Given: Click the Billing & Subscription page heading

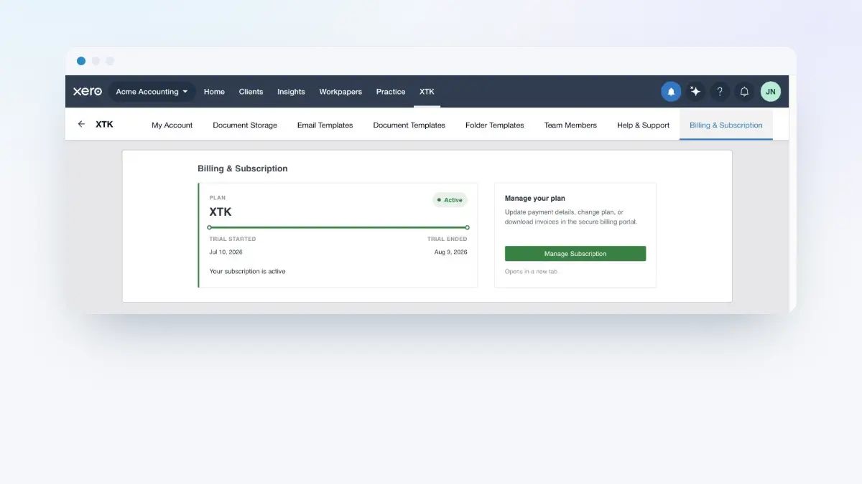Looking at the screenshot, I should point(243,169).
